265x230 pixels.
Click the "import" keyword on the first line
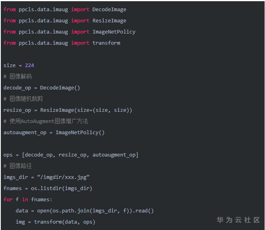pos(80,9)
